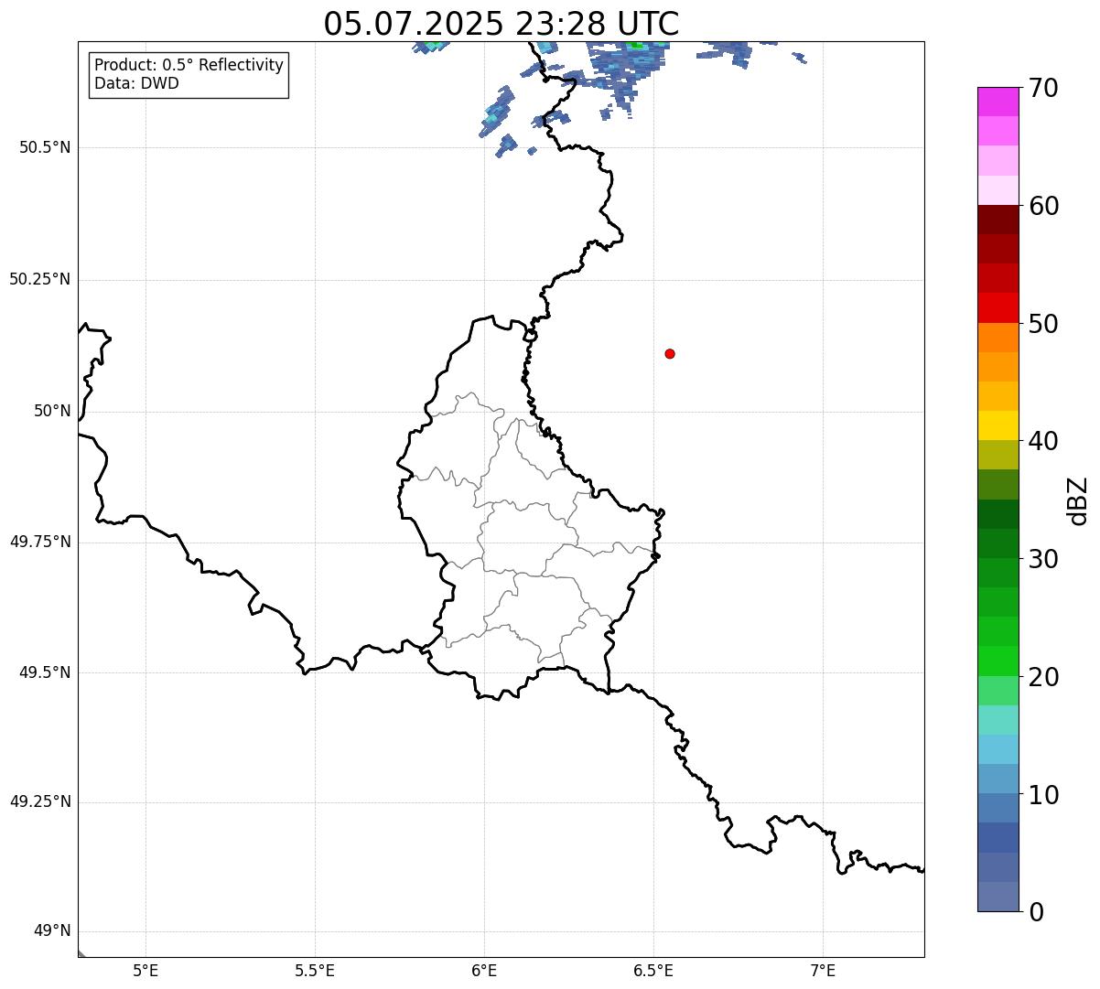Click the 5.5°E longitude label
Viewport: 1100px width, 989px height.
(315, 971)
